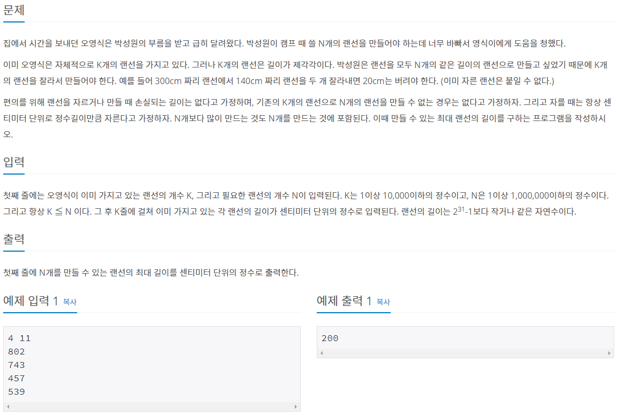Click the value 457 in sample input
Screen dimensions: 619x415
[16, 379]
